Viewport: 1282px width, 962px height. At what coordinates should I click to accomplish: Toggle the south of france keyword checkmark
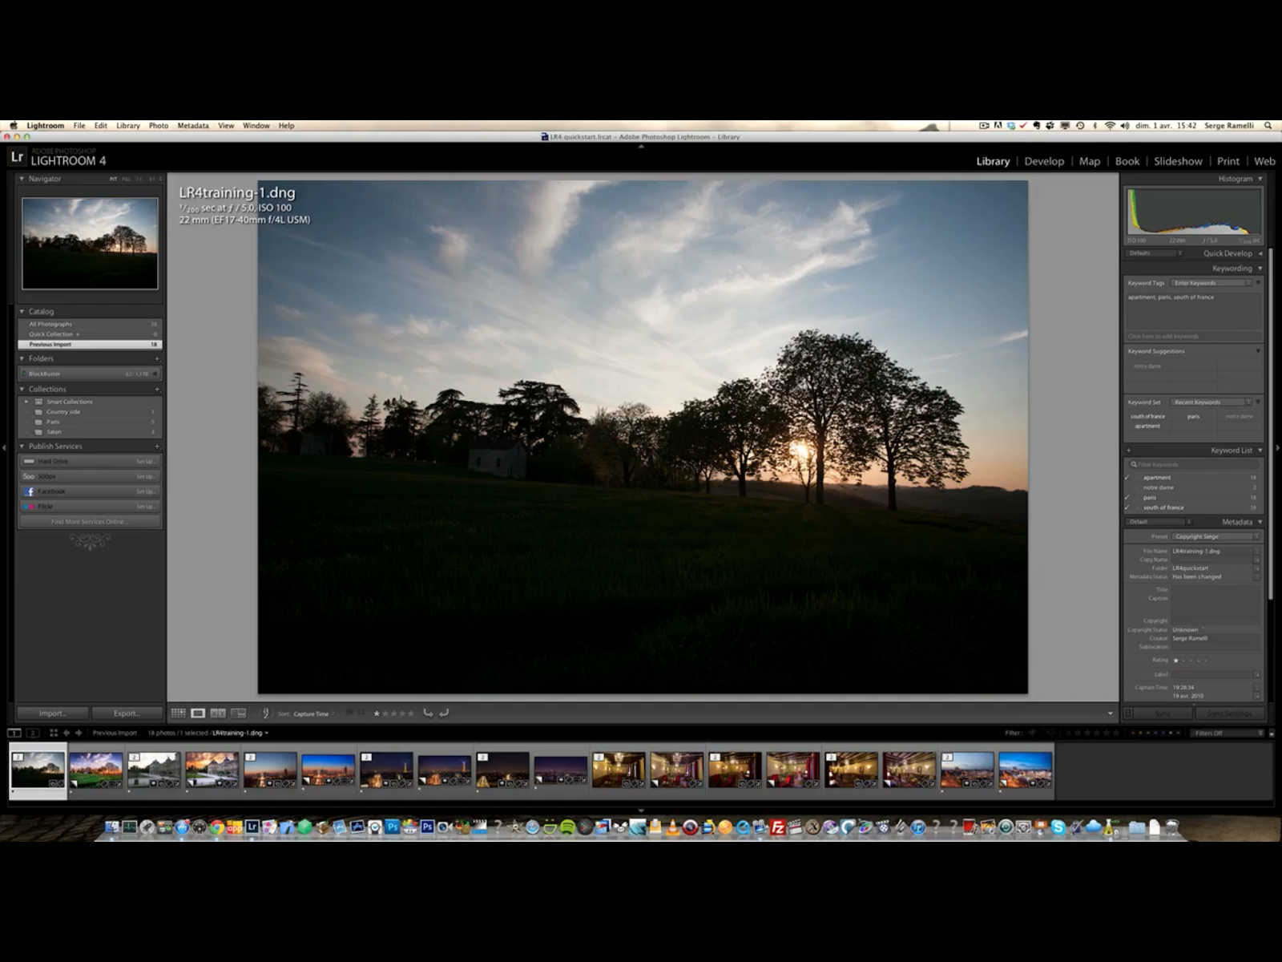(1127, 507)
